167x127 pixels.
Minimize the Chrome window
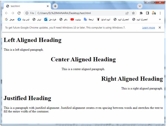(x=147, y=2)
